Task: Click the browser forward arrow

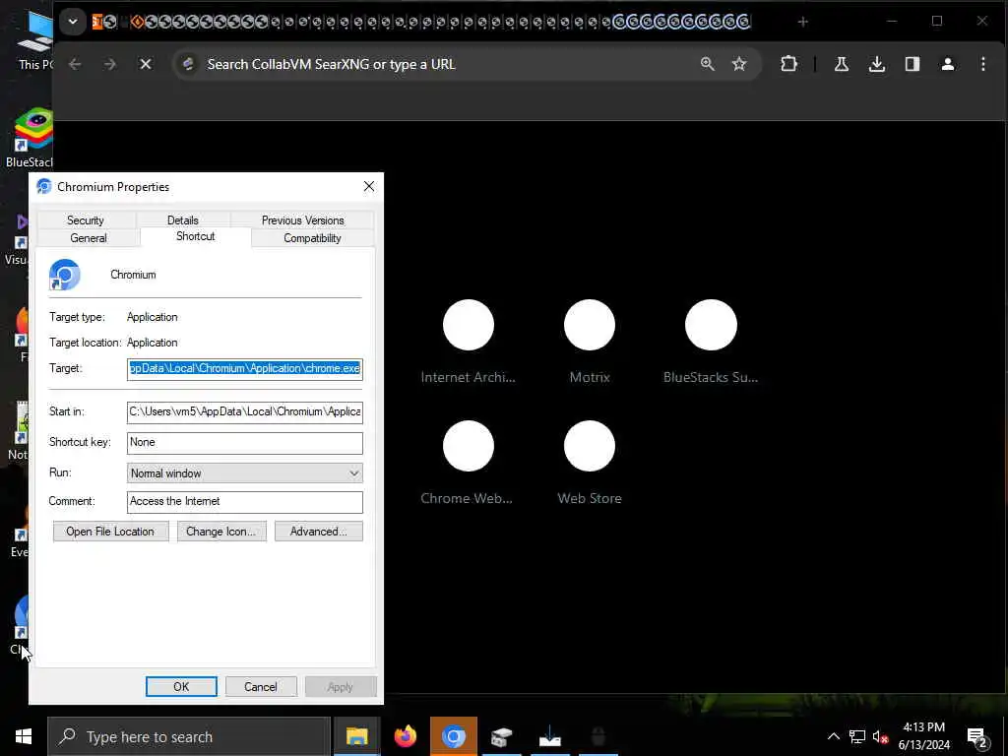Action: coord(110,64)
